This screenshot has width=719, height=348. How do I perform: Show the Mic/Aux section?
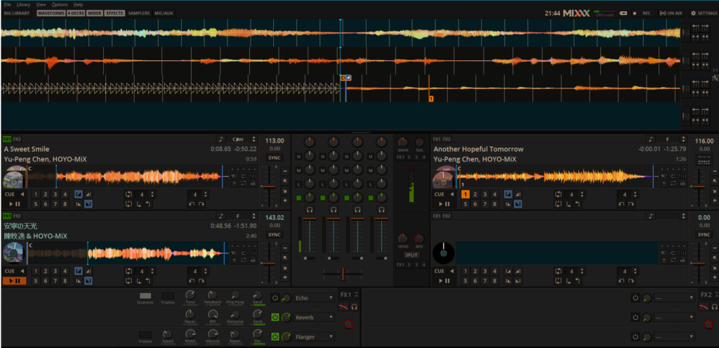[x=164, y=13]
